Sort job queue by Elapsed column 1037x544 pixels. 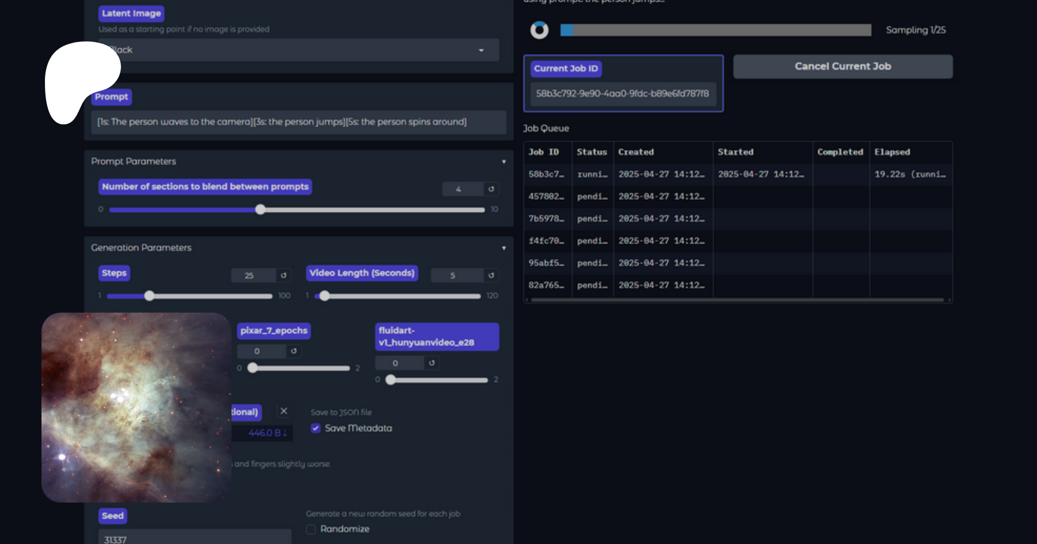(892, 152)
